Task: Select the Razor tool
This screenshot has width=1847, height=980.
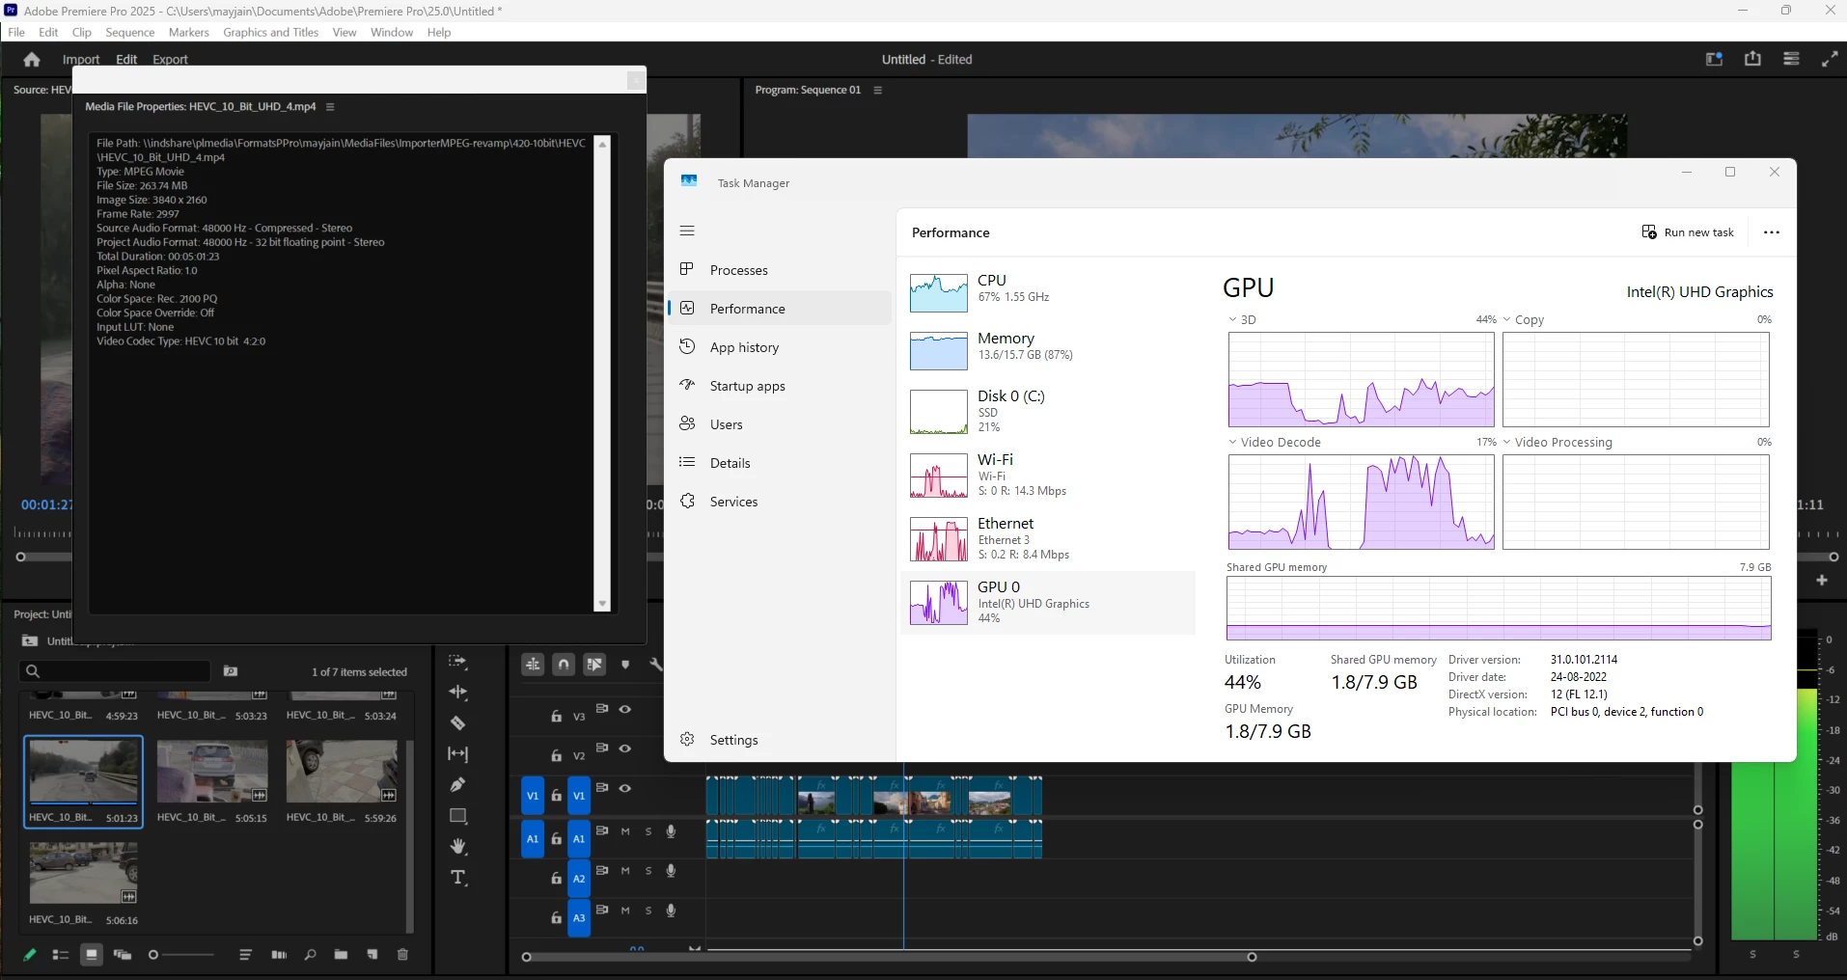Action: [458, 723]
